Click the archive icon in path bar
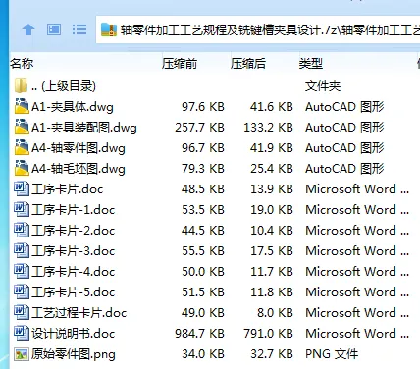The image size is (420, 369). 109,29
